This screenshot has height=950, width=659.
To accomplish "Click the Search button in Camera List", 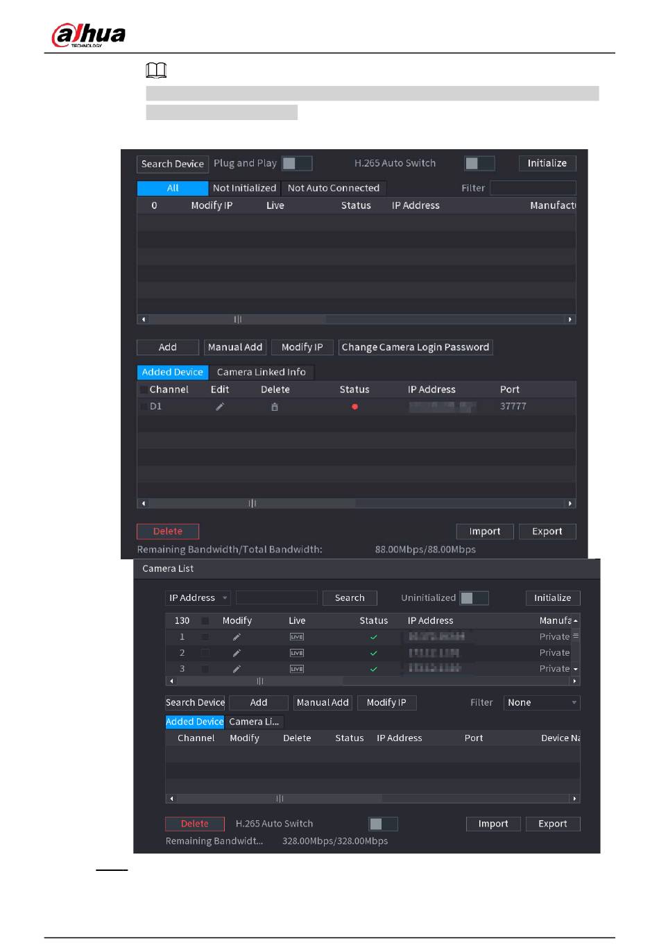I will tap(350, 598).
